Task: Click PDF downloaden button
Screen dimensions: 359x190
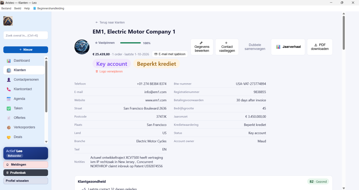Action: coord(320,47)
